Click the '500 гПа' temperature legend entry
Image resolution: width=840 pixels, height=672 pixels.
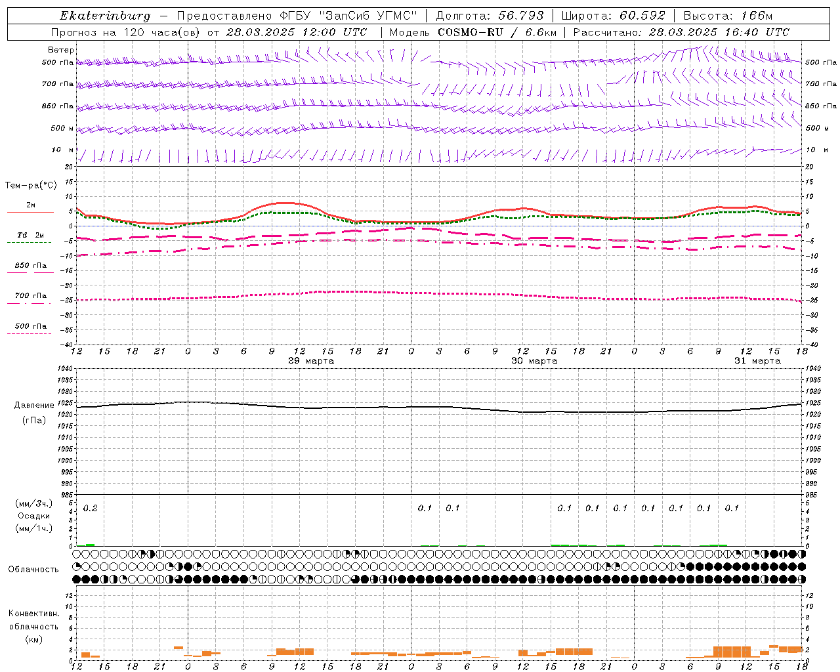pyautogui.click(x=31, y=326)
